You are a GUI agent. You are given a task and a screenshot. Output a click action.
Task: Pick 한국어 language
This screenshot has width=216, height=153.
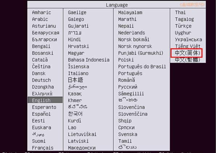coord(75,114)
